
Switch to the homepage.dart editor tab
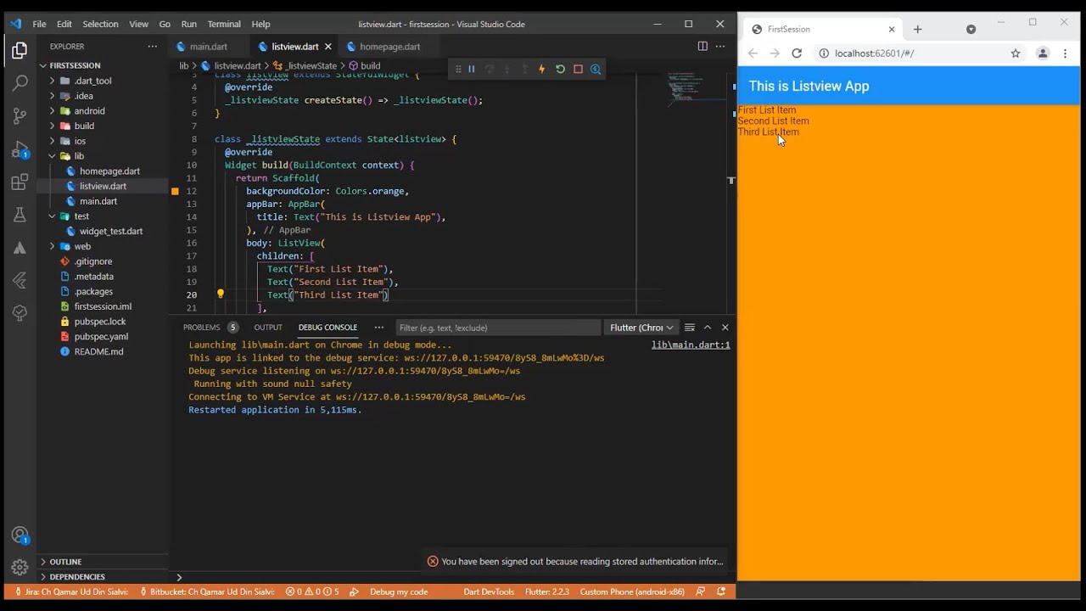point(389,47)
